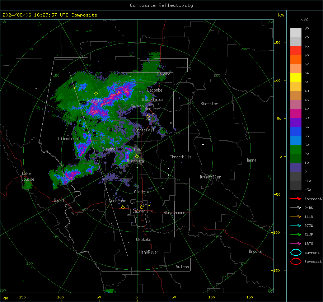Select the light gray 80-70 dBZ swatch
This screenshot has height=302, width=323.
pyautogui.click(x=296, y=33)
